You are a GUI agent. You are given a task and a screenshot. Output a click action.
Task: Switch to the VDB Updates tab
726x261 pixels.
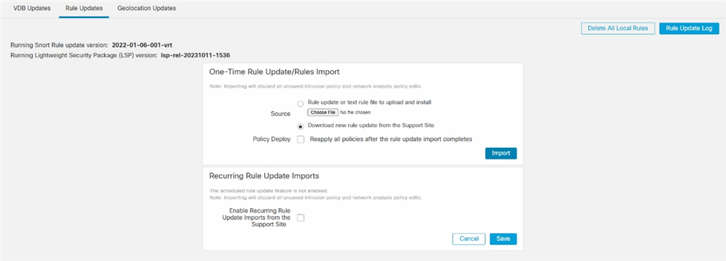point(32,8)
